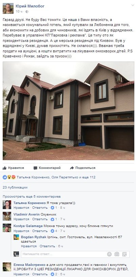
Task: Open the post options chevron menu
Action: click(x=133, y=5)
